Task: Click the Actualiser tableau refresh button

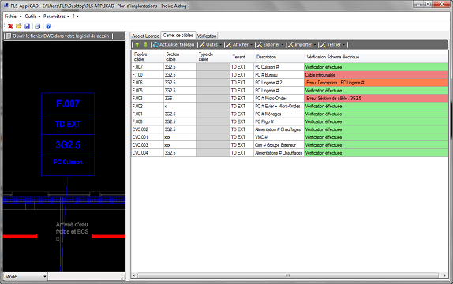Action: click(x=174, y=44)
